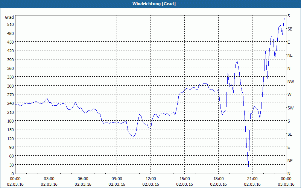Image resolution: width=301 pixels, height=188 pixels.
Task: Click the 18:00 time label
Action: 219,179
